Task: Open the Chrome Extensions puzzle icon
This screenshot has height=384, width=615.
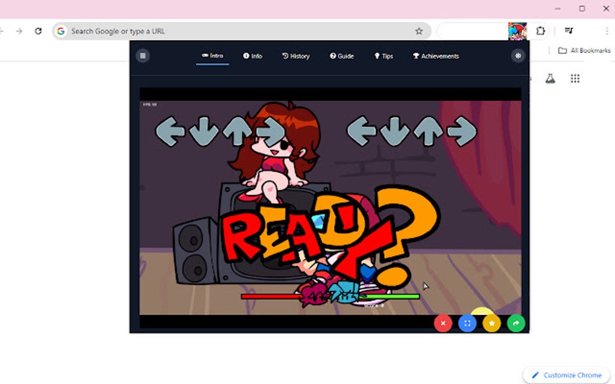Action: [540, 31]
